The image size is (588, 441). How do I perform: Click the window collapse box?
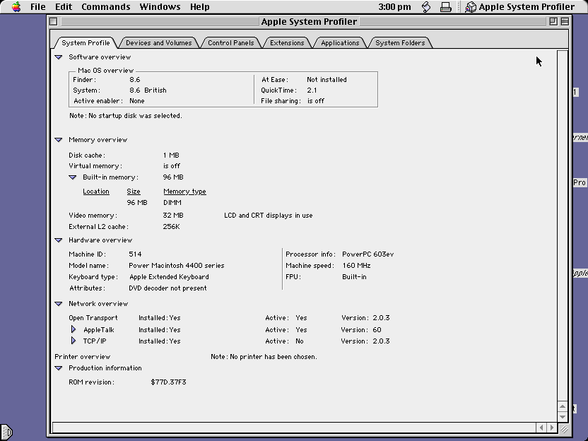pyautogui.click(x=565, y=21)
